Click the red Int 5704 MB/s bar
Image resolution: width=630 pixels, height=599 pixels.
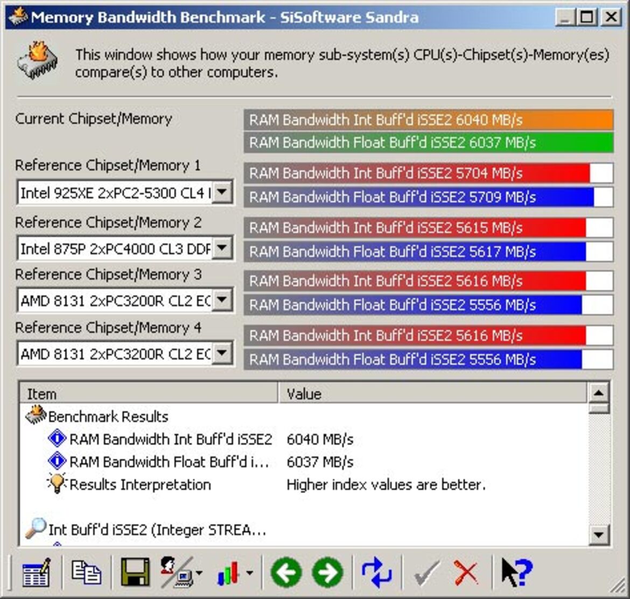click(429, 173)
